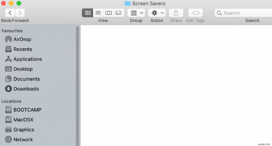Viewport: 272px width, 146px height.
Task: Maximize the Finder window
Action: (x=19, y=3)
